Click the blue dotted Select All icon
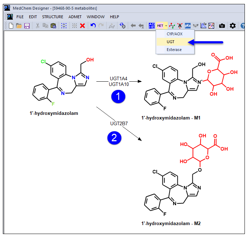 64,26
